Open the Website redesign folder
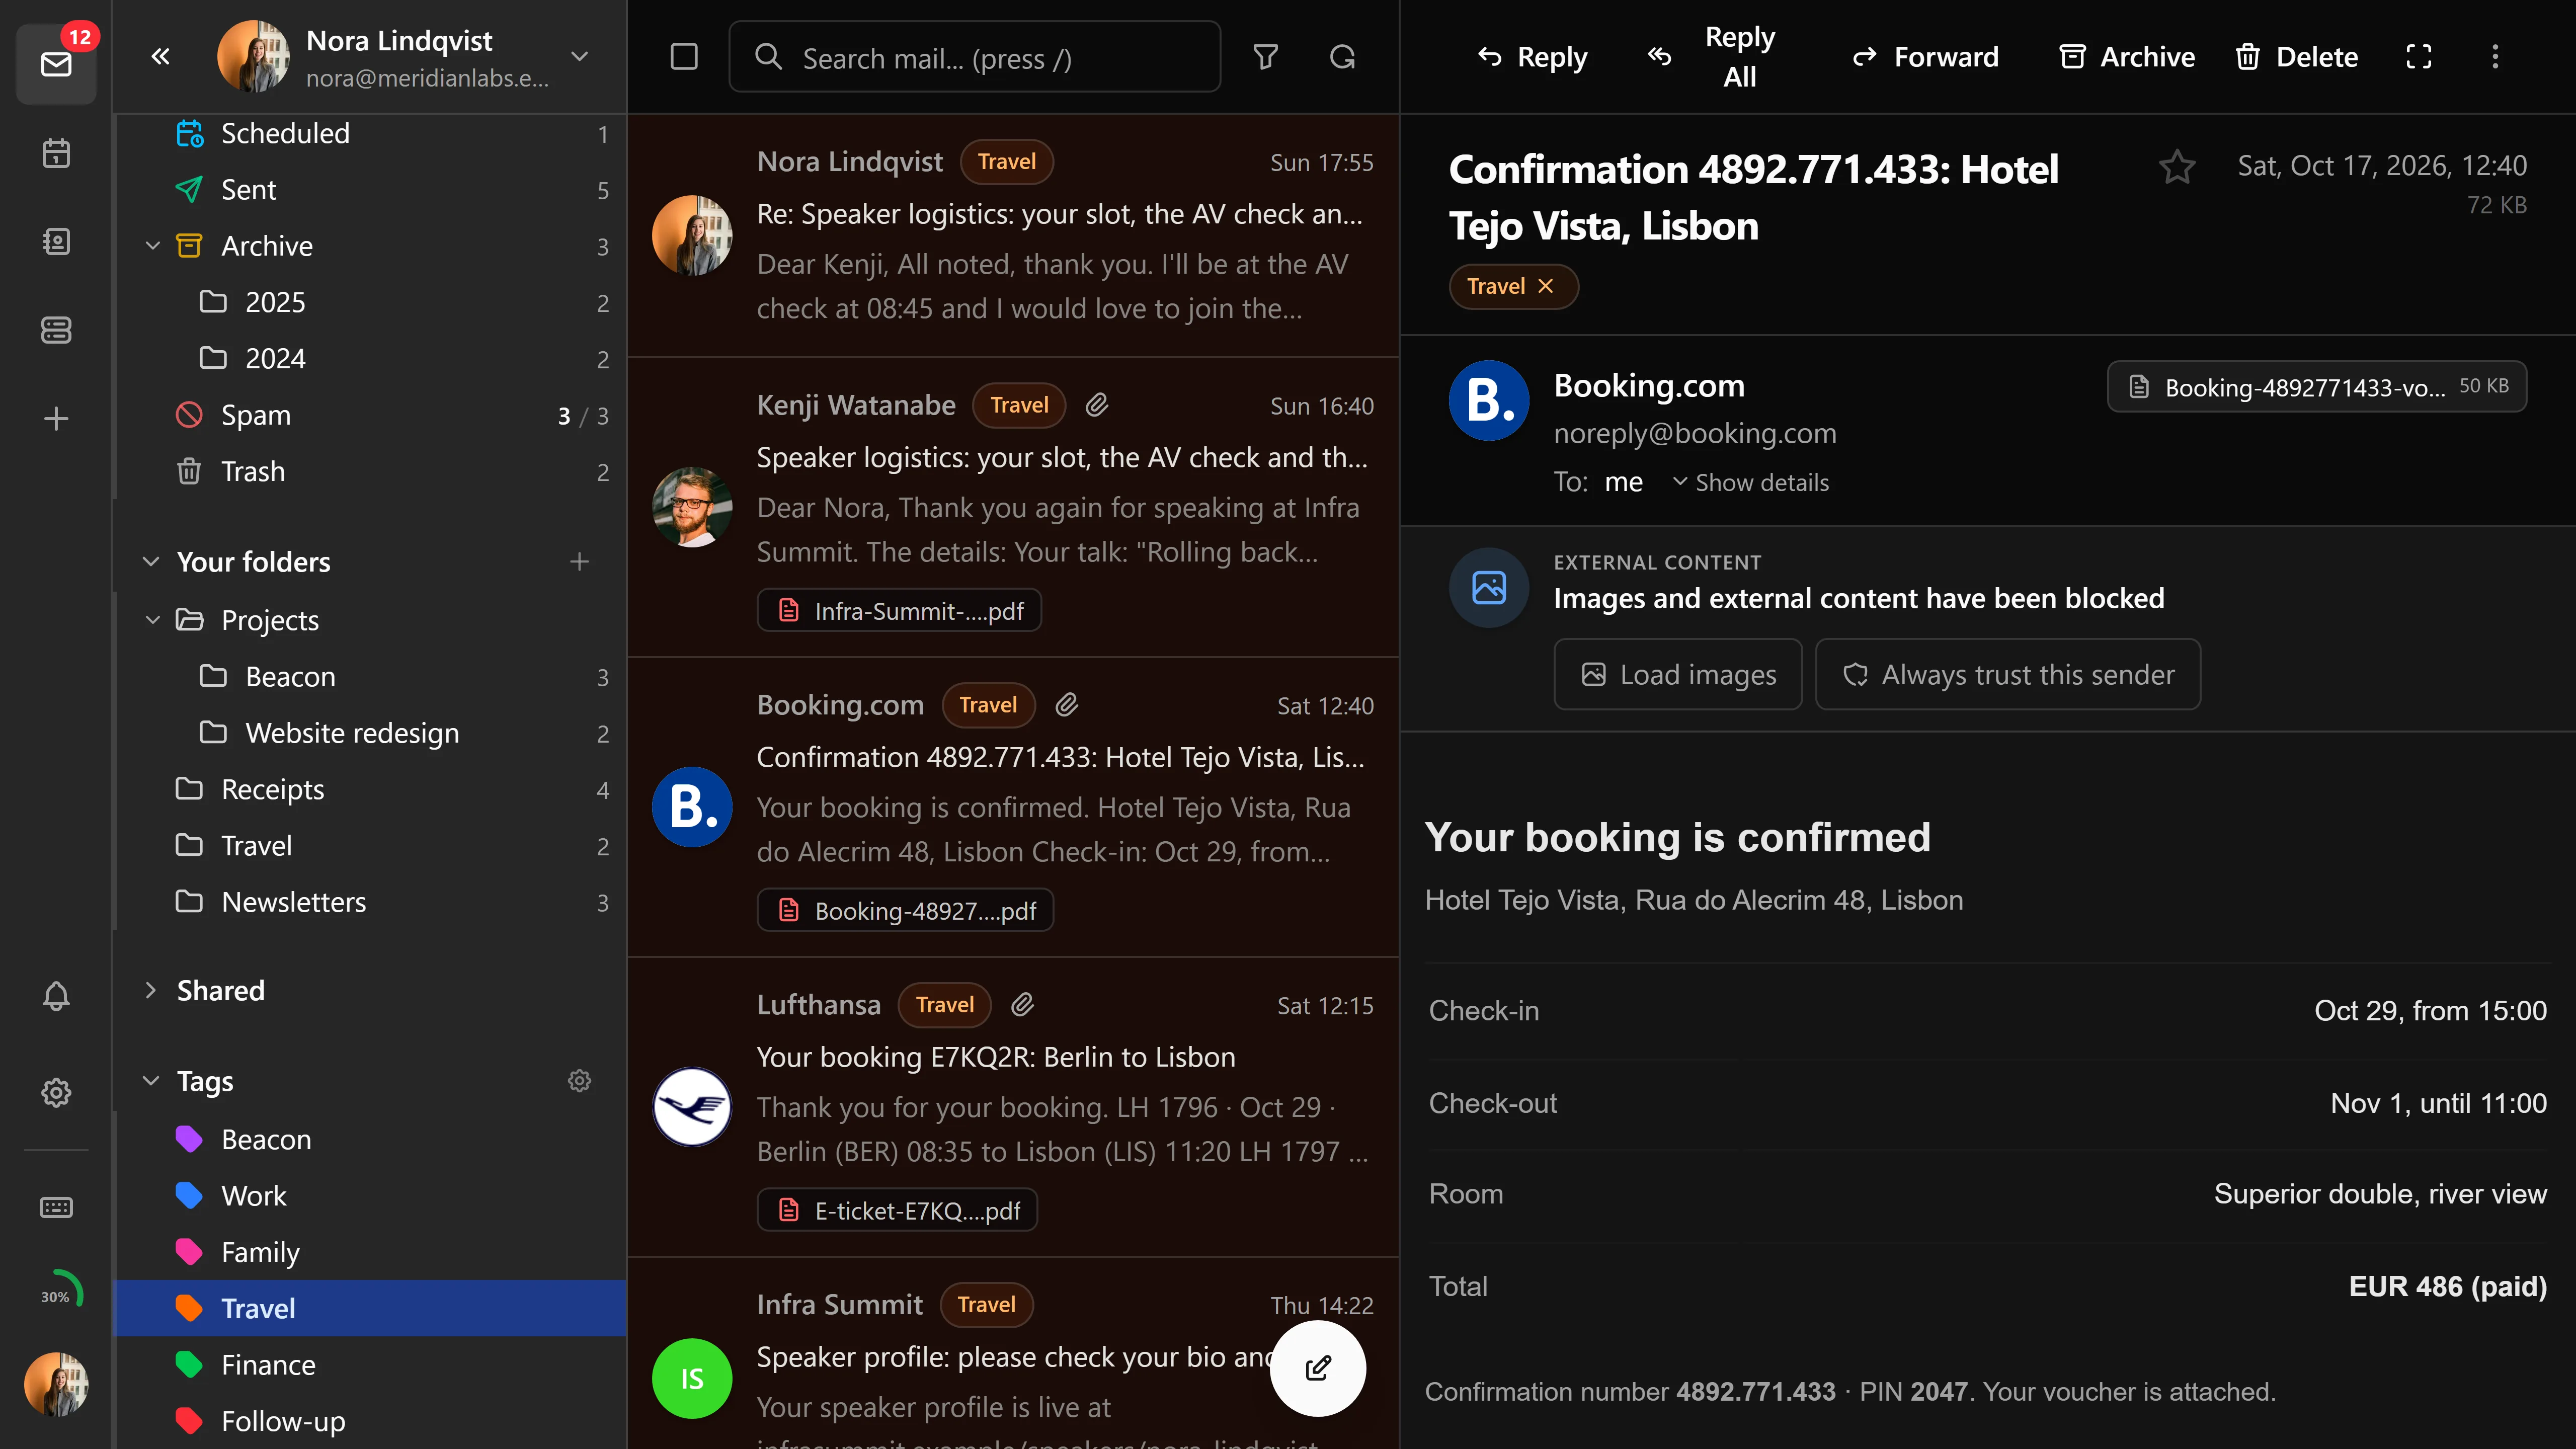The width and height of the screenshot is (2576, 1449). [371, 733]
